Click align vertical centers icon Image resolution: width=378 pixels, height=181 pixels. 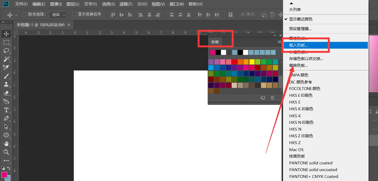point(121,15)
